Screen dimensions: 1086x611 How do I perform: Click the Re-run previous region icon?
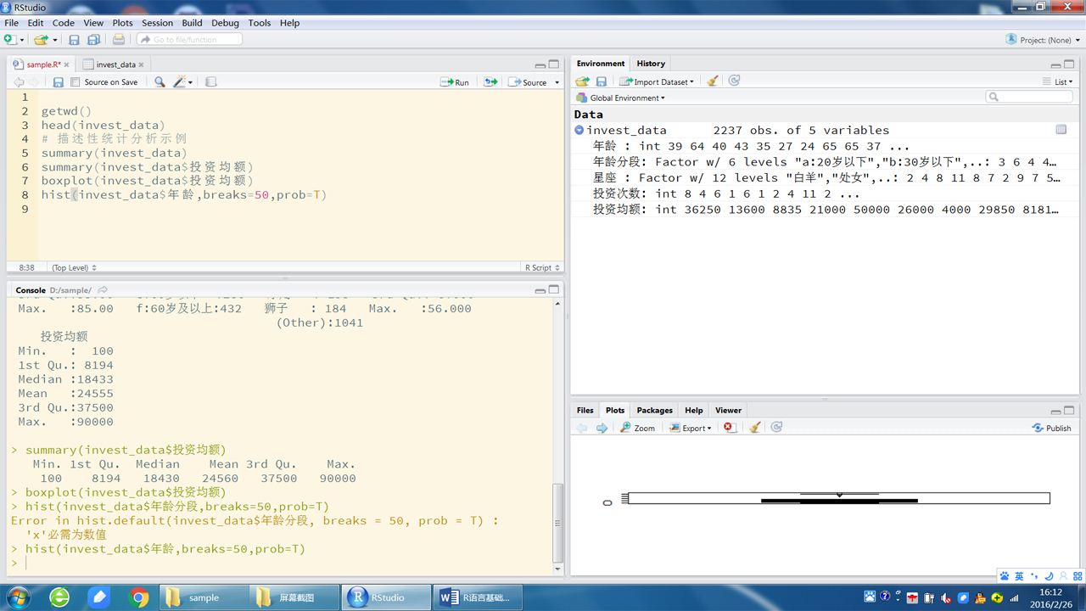click(490, 82)
